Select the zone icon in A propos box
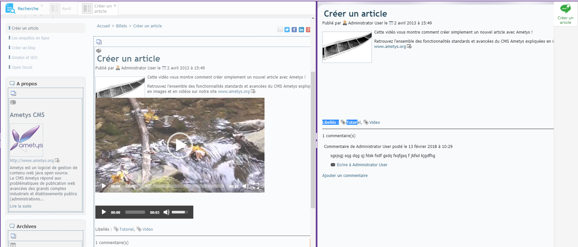 tap(13, 94)
